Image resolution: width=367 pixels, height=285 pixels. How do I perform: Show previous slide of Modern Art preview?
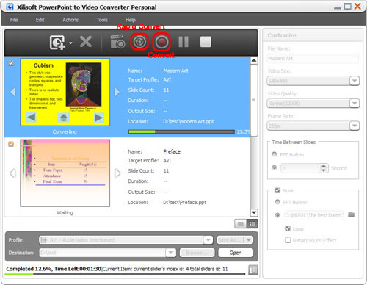pyautogui.click(x=12, y=92)
